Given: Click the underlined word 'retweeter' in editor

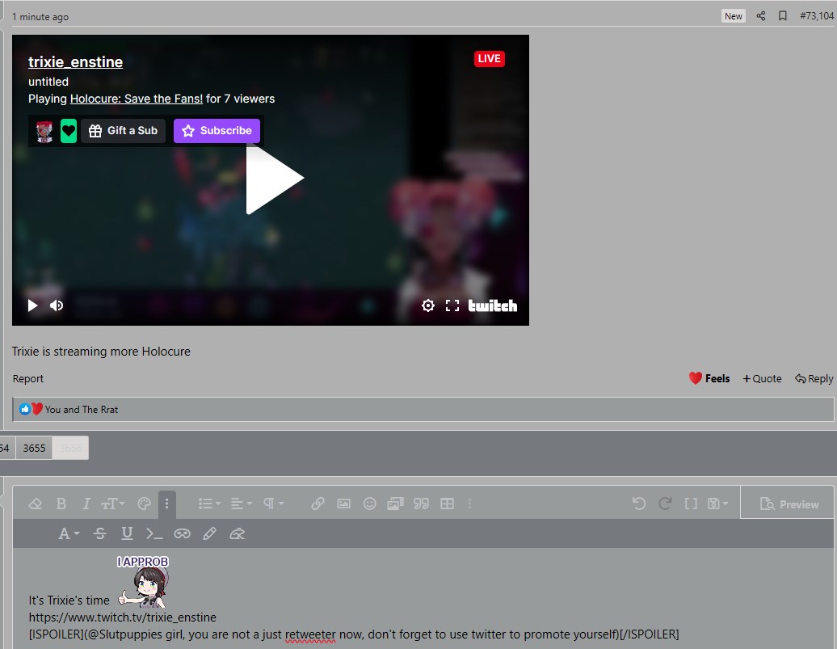Looking at the screenshot, I should point(310,634).
